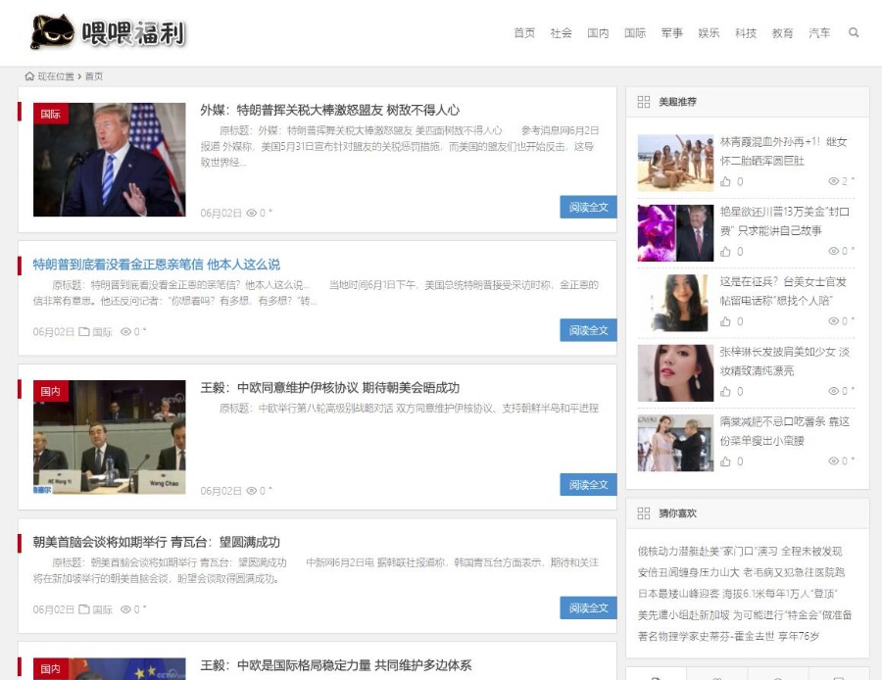The height and width of the screenshot is (680, 882).
Task: Click the 这是在征兵 article thumbnail in sidebar
Action: (675, 303)
